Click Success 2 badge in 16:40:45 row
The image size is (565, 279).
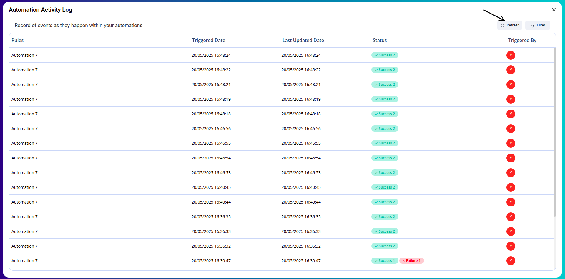[x=385, y=187]
